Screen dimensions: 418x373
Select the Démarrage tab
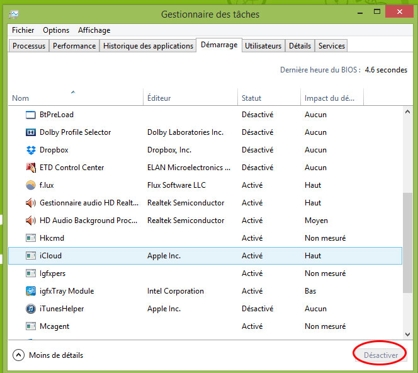(219, 45)
